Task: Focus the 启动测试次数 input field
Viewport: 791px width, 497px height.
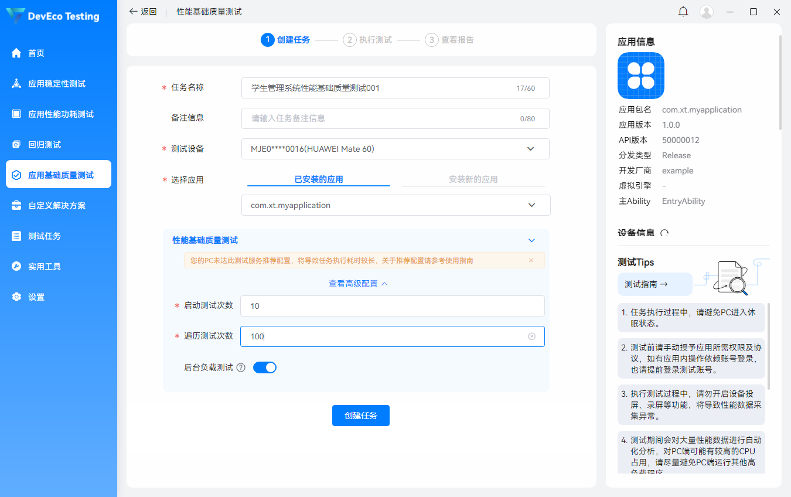Action: (393, 306)
